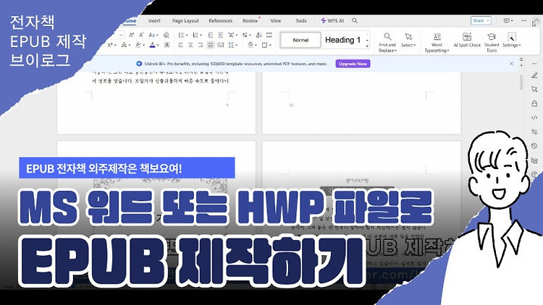Toggle Center paragraph alignment
The height and width of the screenshot is (305, 543).
[x=190, y=45]
